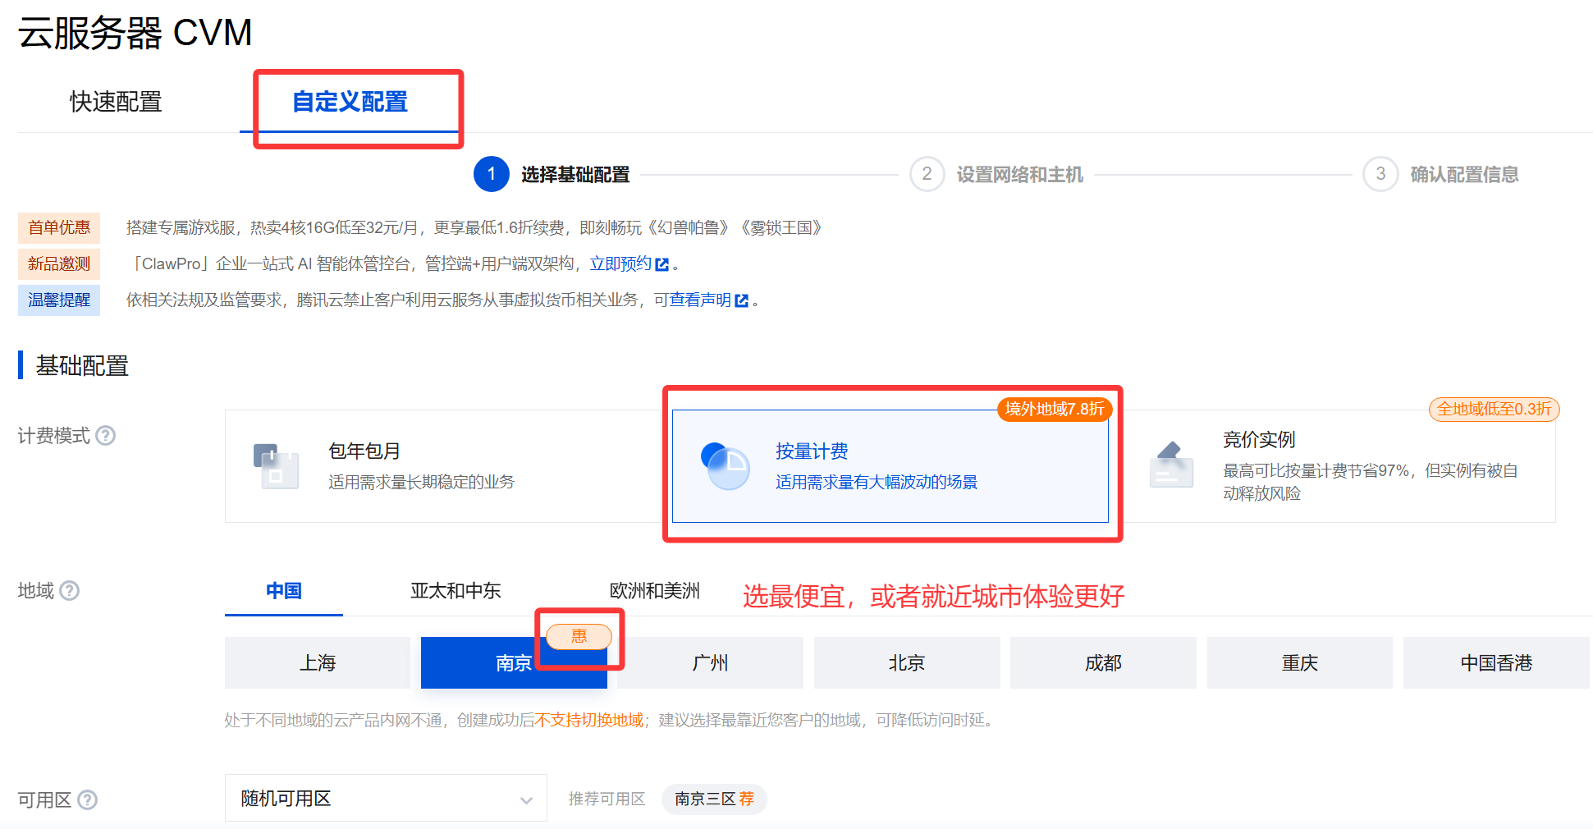
Task: Click the 按量计费 pie chart icon
Action: (x=726, y=465)
